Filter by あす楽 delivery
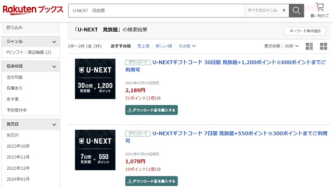Screen dimensions: 333x188 [x=12, y=99]
